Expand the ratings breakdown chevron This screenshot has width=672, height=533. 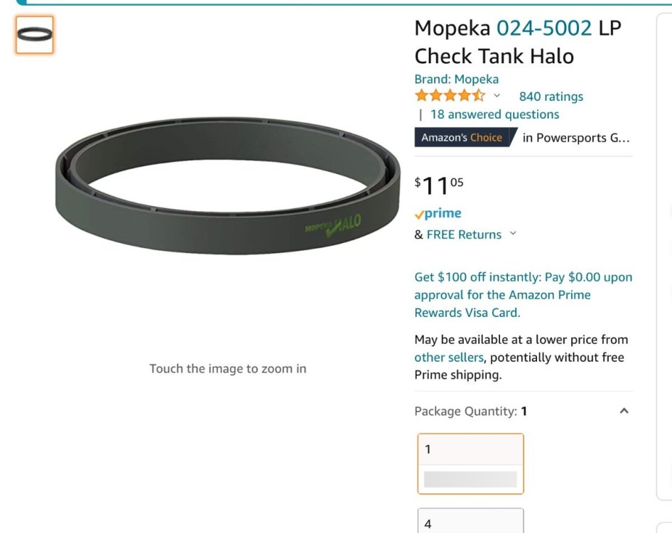(497, 96)
